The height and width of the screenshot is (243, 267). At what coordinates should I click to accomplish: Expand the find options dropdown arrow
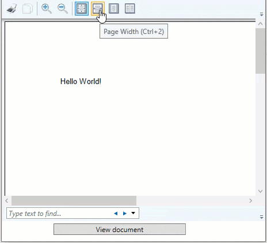point(133,213)
